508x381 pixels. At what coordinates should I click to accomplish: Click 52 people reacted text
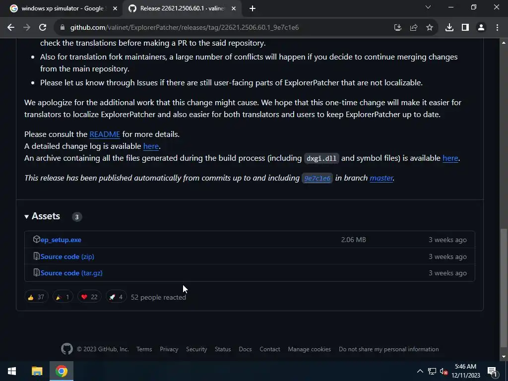click(158, 298)
